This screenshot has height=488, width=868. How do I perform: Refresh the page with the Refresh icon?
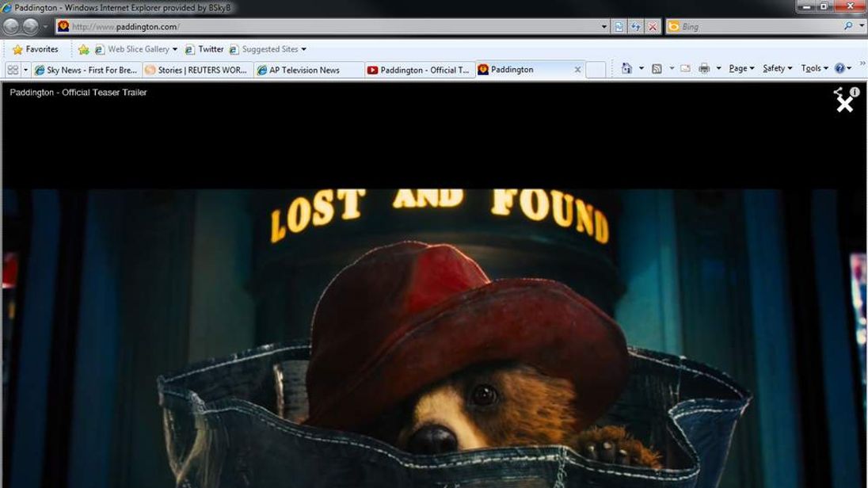pyautogui.click(x=635, y=27)
